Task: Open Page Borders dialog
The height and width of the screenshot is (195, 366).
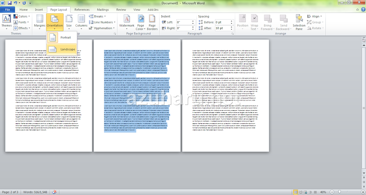Action: [152, 22]
